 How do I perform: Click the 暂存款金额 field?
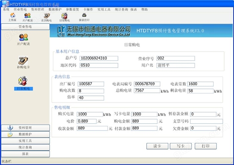coord(203,114)
